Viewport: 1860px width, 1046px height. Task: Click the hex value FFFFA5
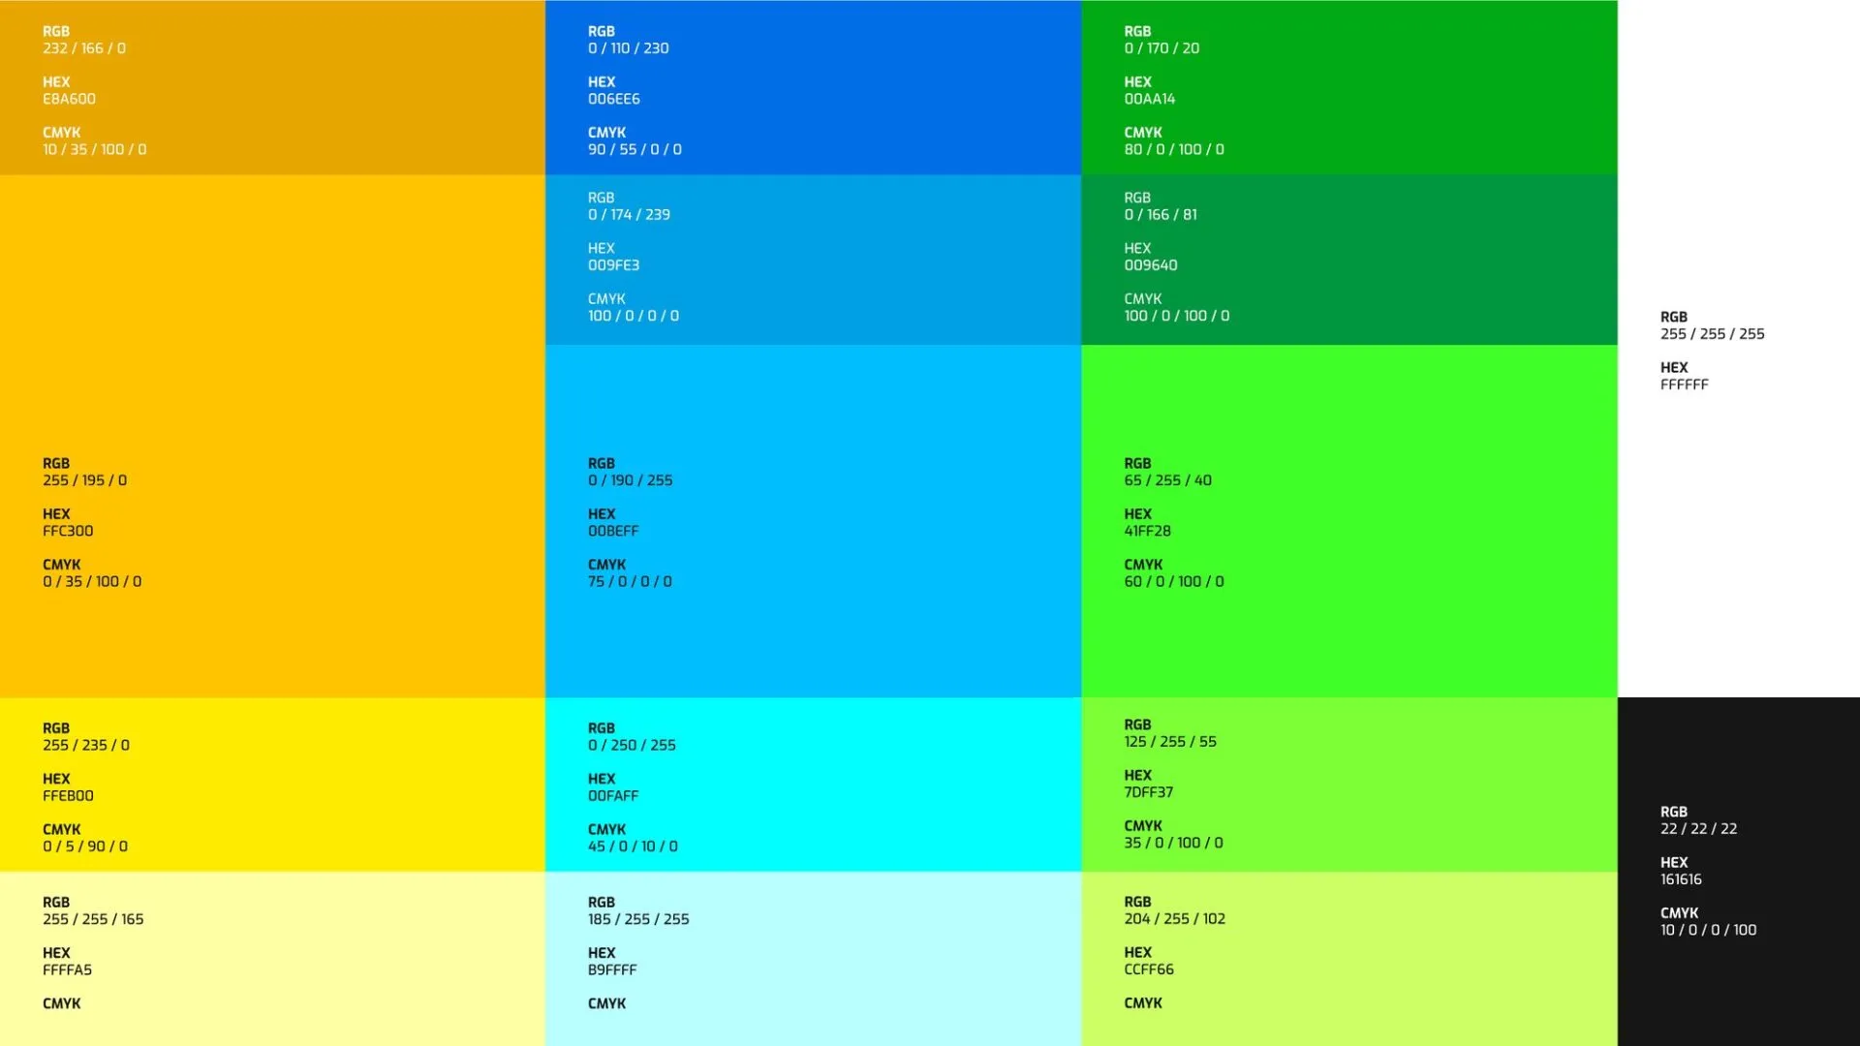coord(67,970)
